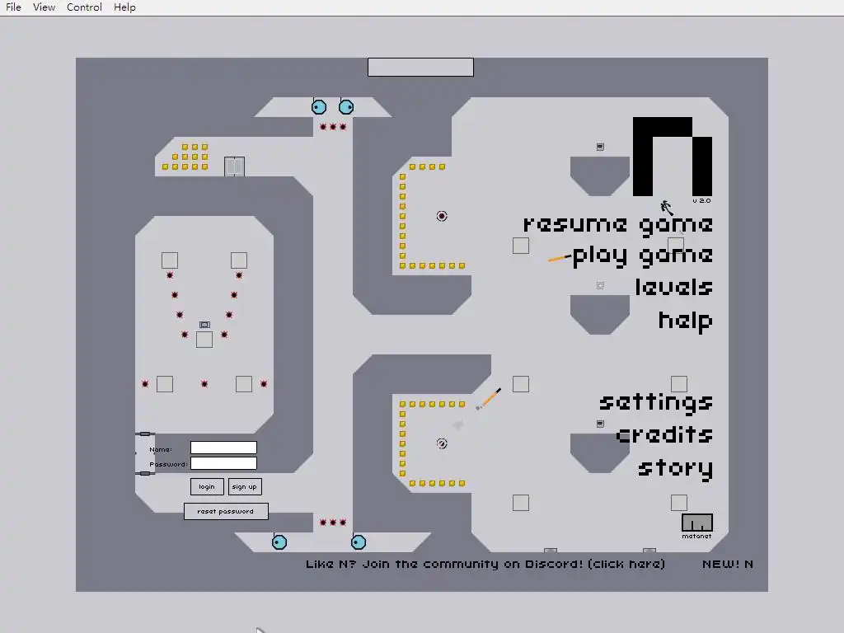Viewport: 844px width, 633px height.
Task: Click the top left bounce block in chamber
Action: 170,260
